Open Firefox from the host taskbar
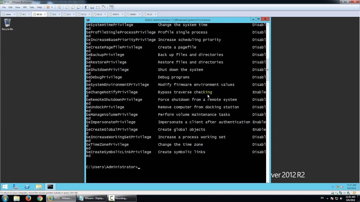Image resolution: width=360 pixels, height=202 pixels. 28,198
